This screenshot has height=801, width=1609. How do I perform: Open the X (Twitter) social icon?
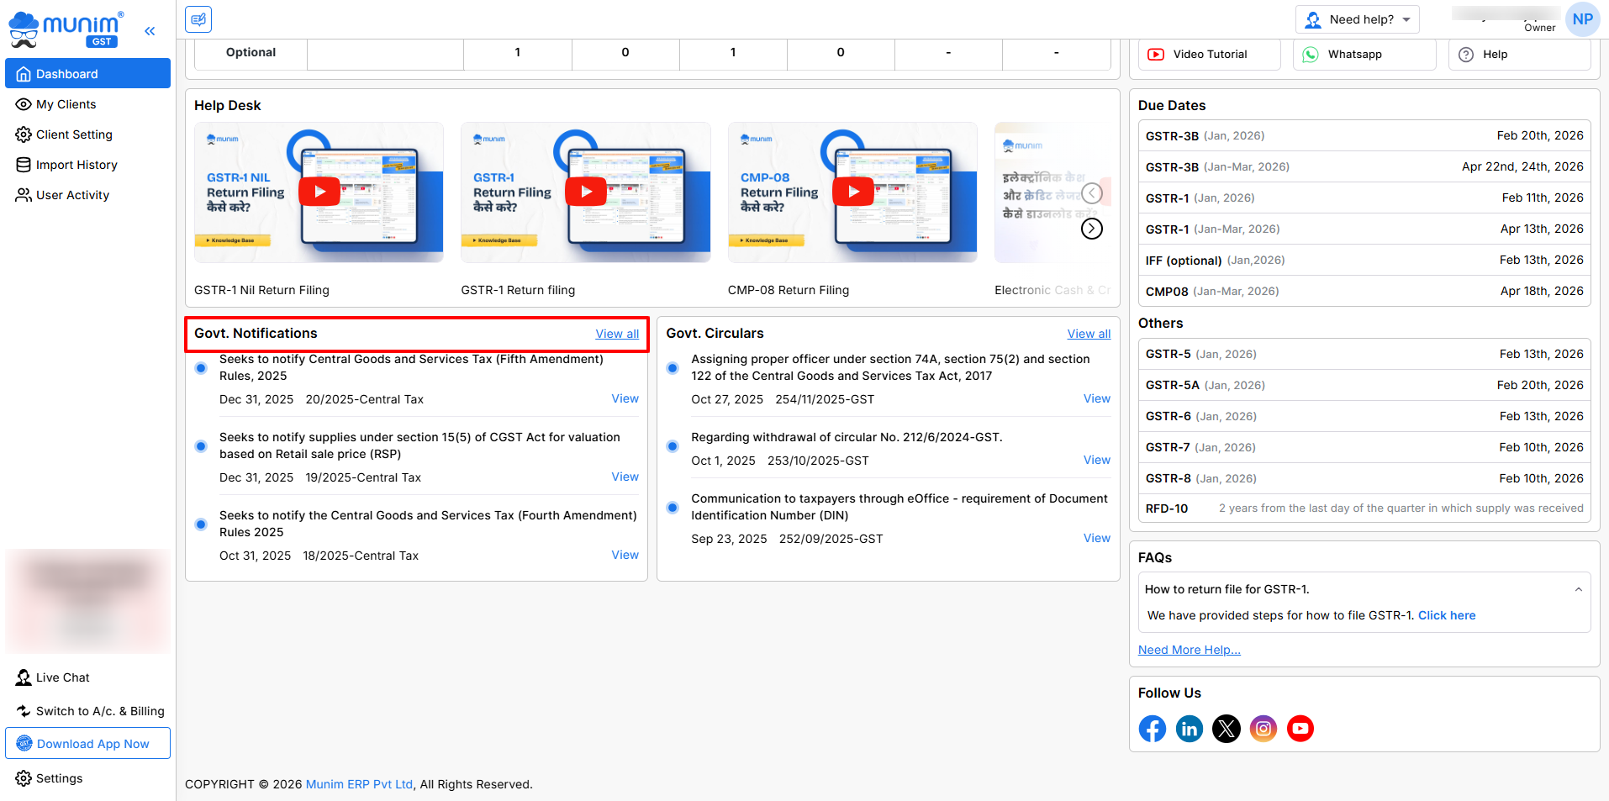point(1226,729)
